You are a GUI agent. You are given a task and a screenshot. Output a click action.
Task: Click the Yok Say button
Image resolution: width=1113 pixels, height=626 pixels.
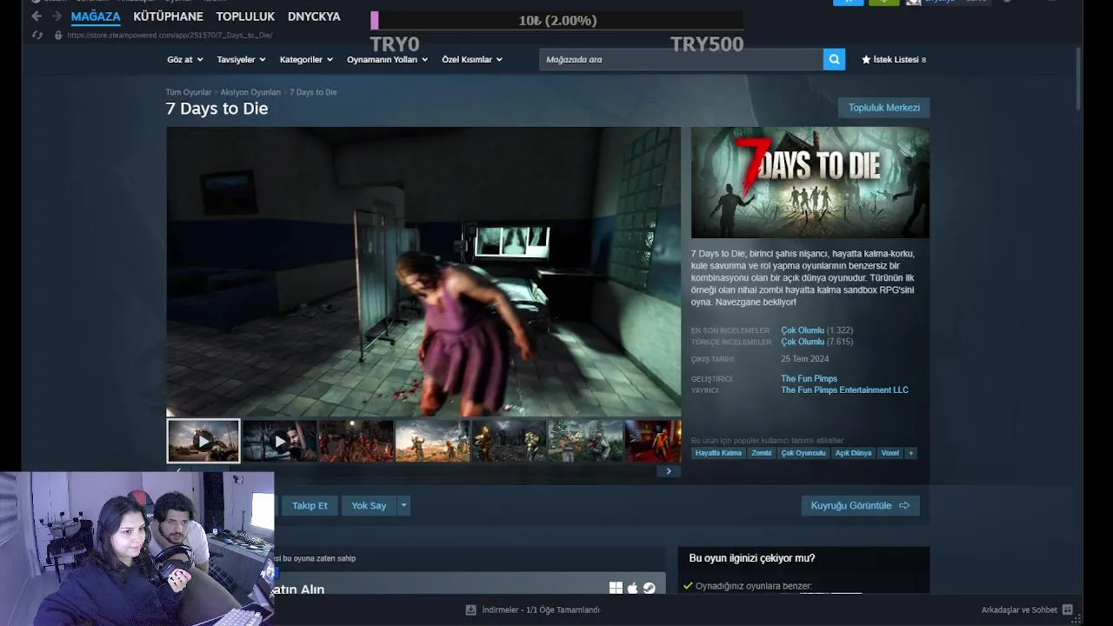pos(369,505)
